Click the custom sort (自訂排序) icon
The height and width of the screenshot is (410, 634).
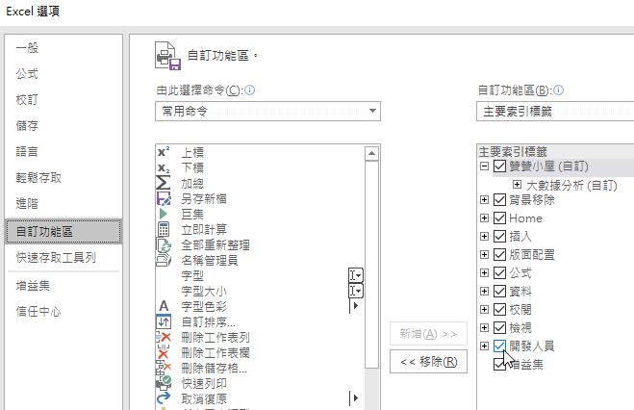164,321
